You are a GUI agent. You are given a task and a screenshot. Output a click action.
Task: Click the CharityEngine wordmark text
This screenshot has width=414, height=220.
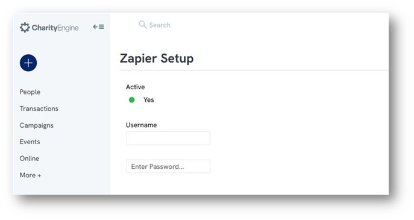55,28
